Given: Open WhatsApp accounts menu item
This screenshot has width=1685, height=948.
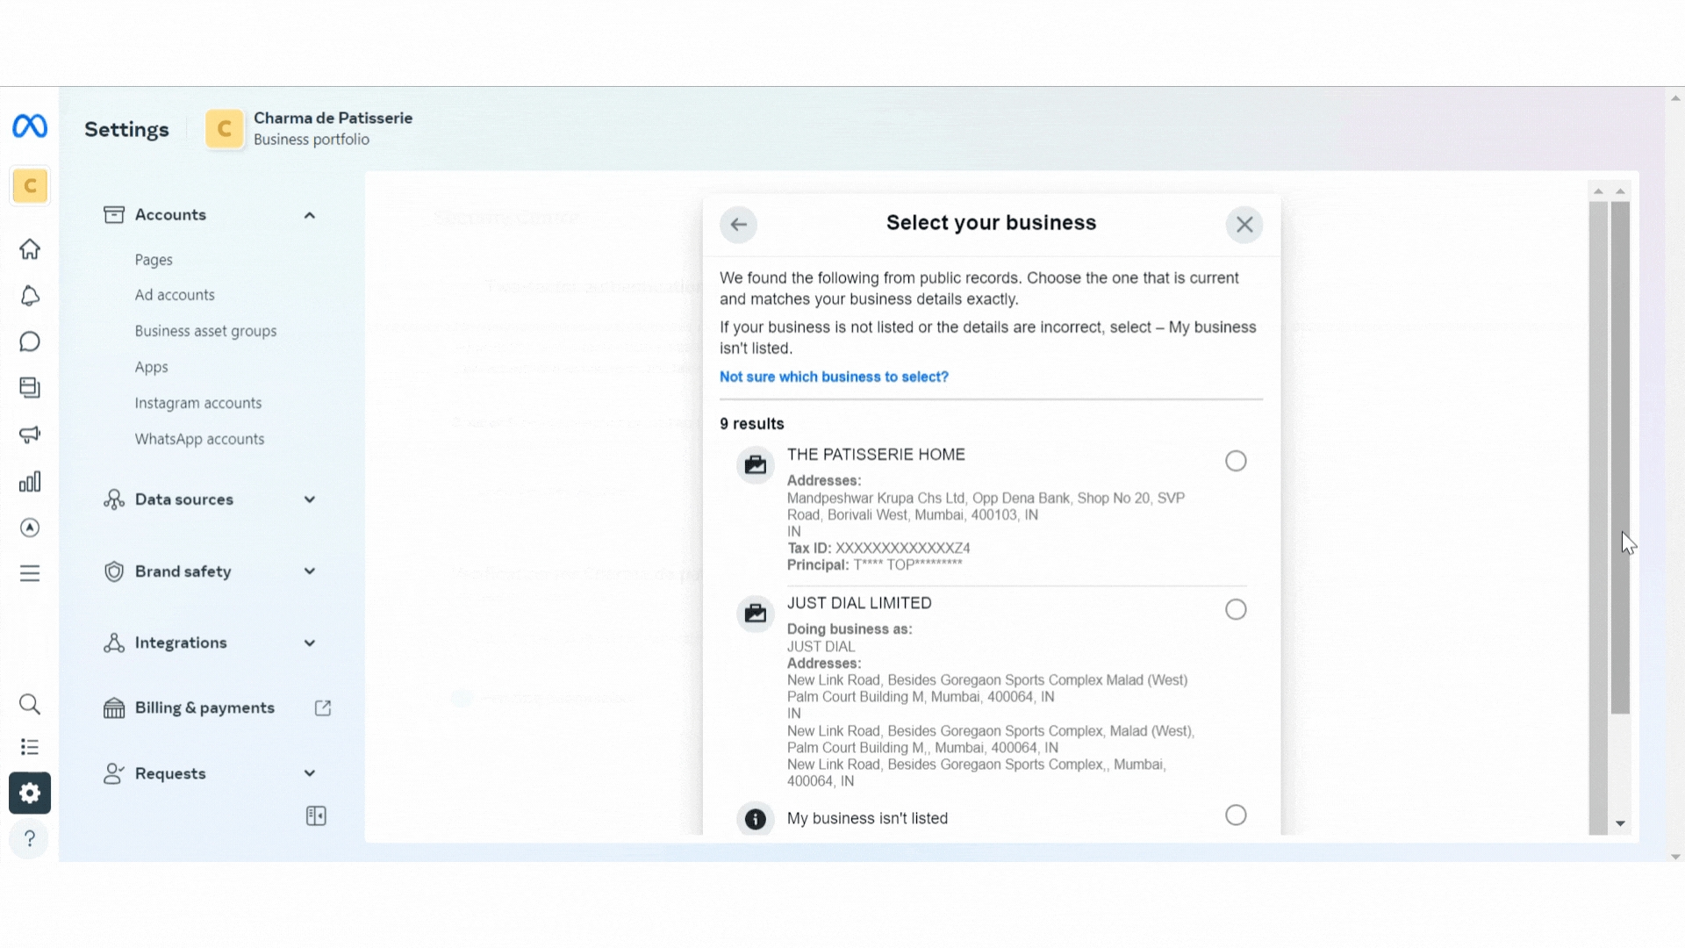Looking at the screenshot, I should 199,439.
